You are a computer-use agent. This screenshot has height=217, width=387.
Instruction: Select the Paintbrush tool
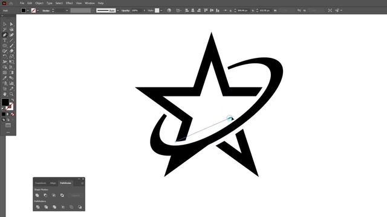click(x=11, y=46)
